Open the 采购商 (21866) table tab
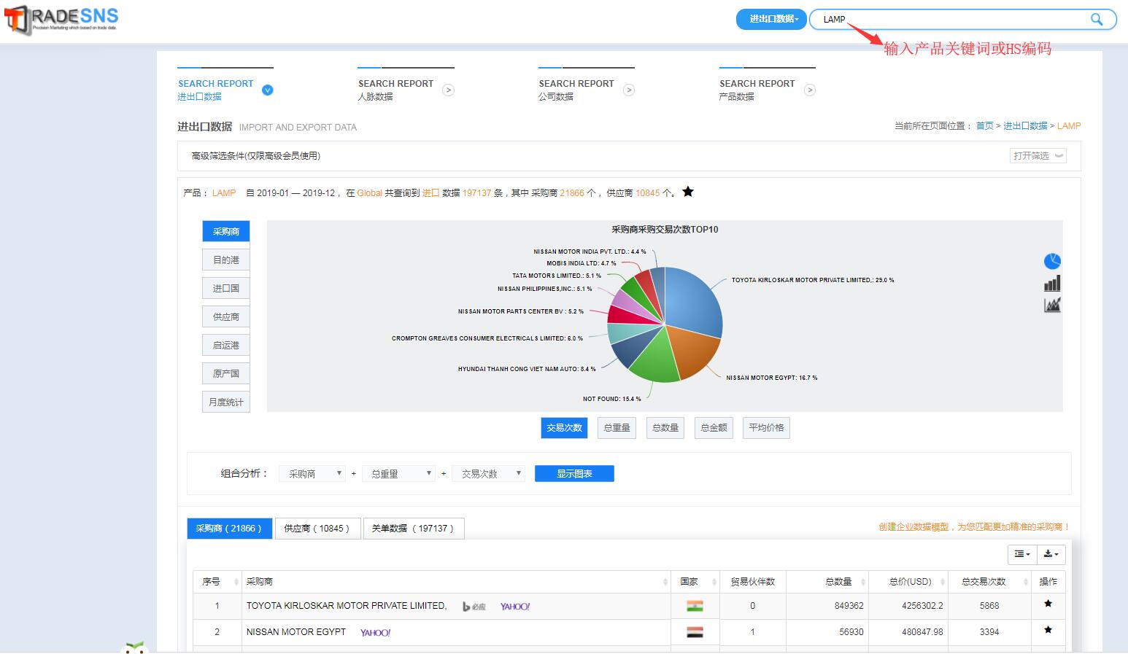This screenshot has width=1128, height=654. point(229,529)
